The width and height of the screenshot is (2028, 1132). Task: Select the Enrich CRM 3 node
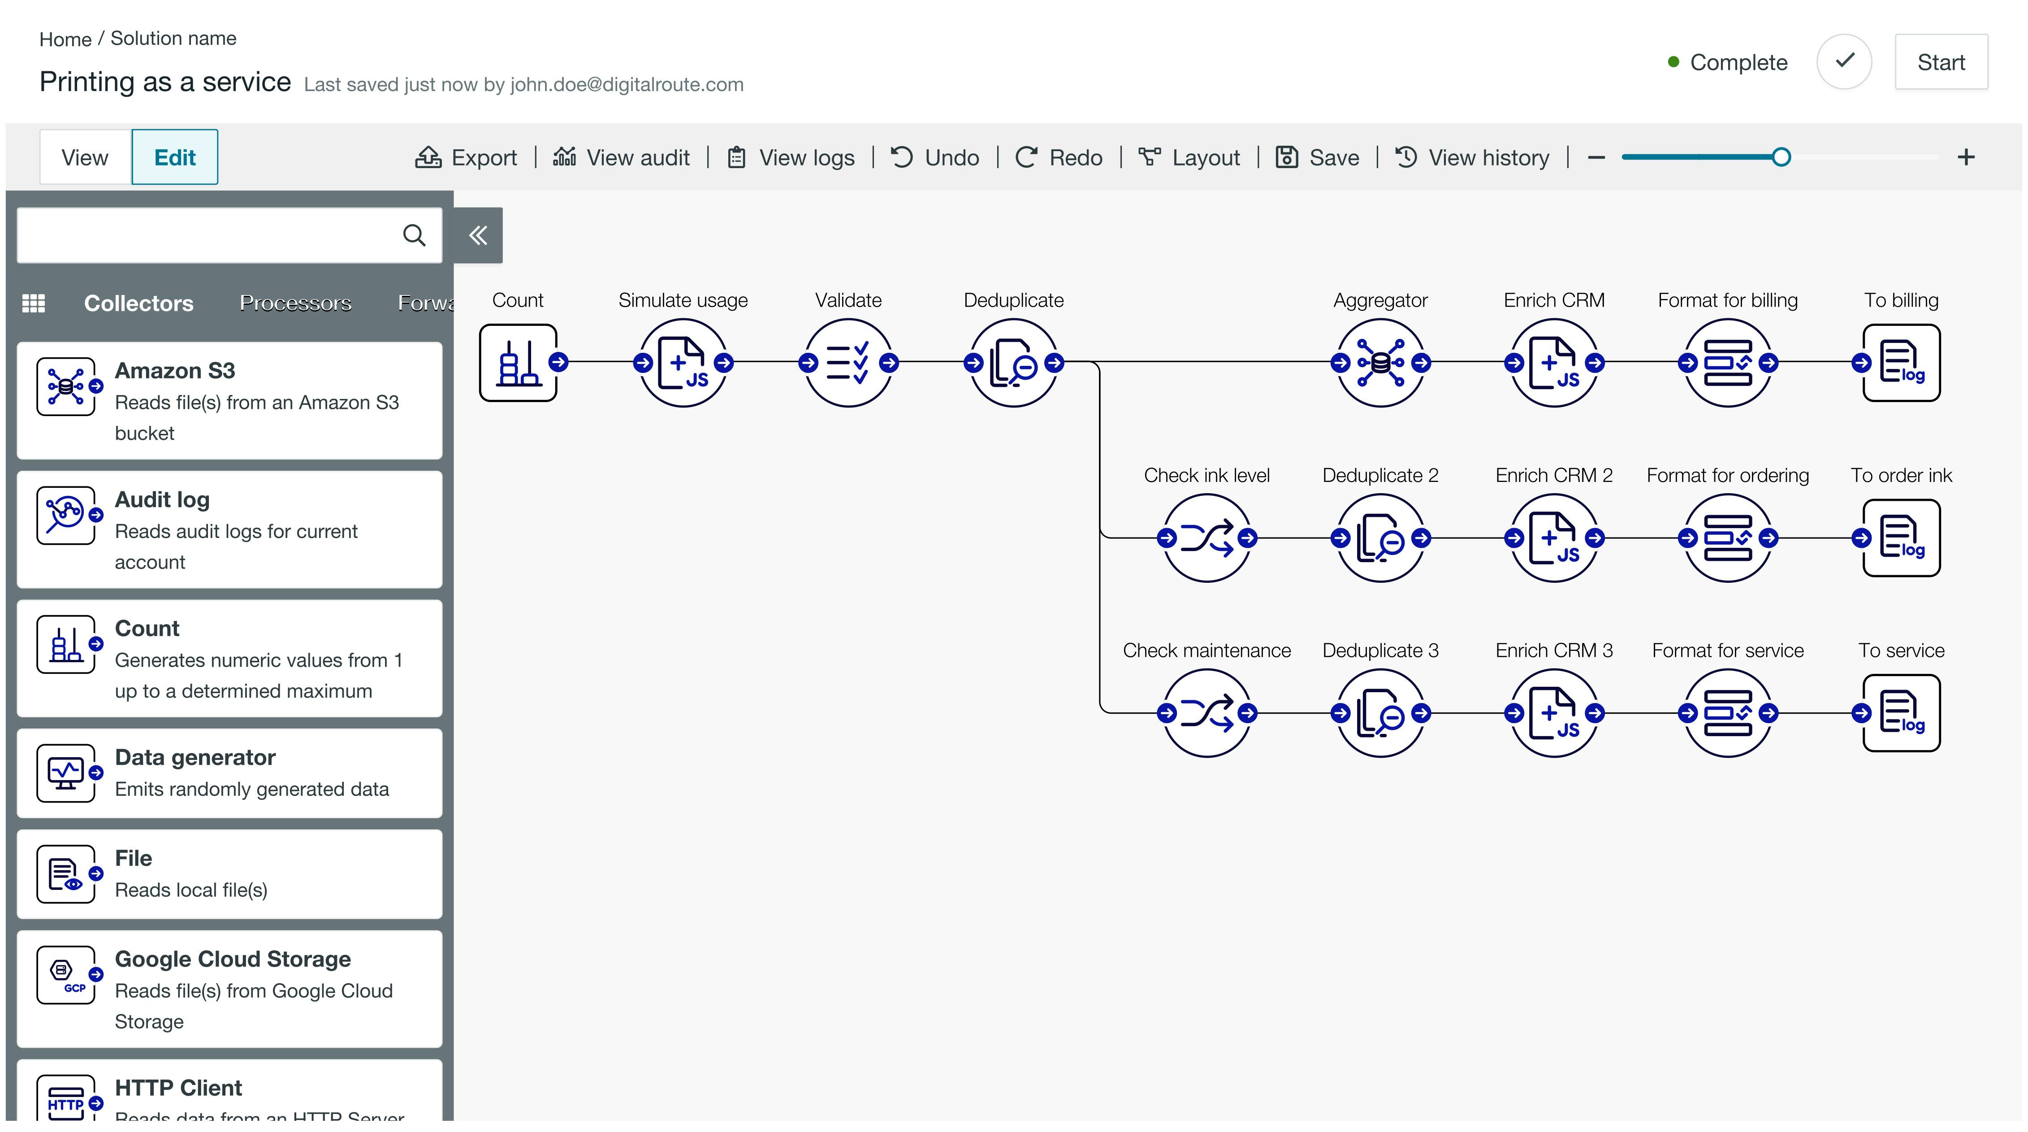(1554, 713)
